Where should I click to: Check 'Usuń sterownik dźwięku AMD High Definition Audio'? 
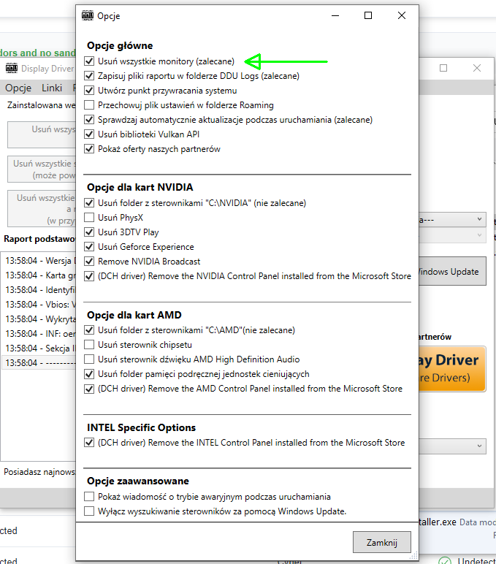[x=89, y=359]
